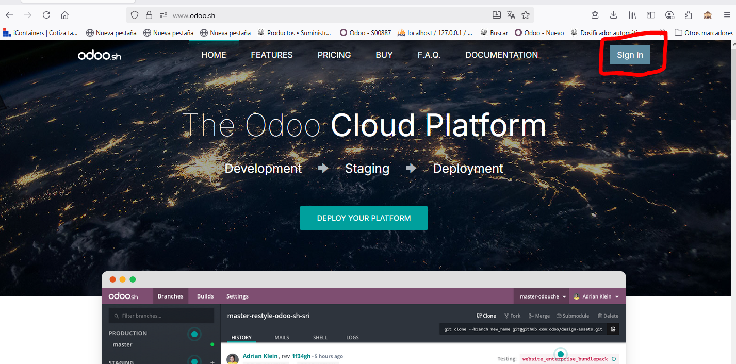This screenshot has width=736, height=364.
Task: Open the hamburger application menu
Action: [727, 15]
